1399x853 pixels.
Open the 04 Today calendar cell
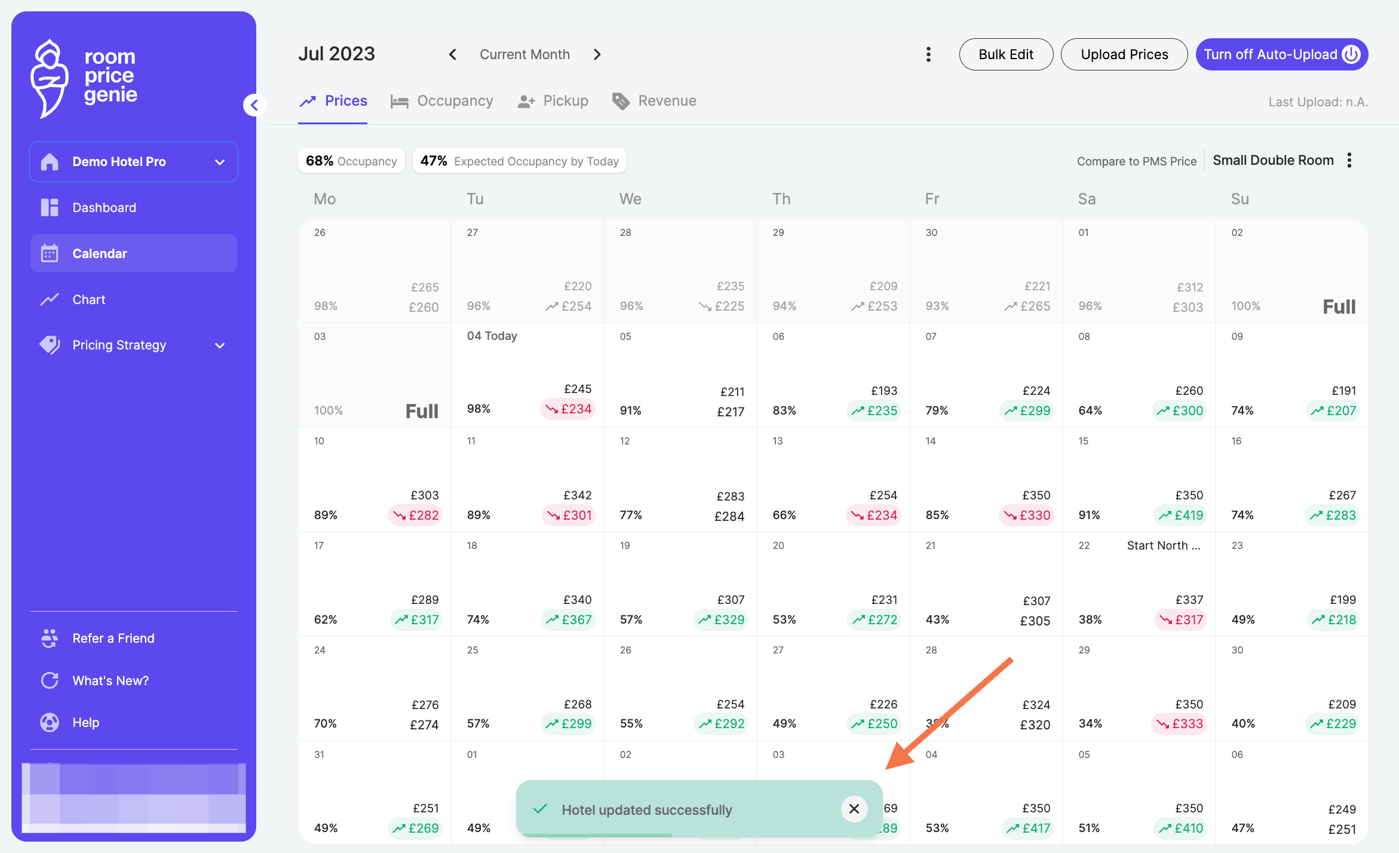point(527,375)
